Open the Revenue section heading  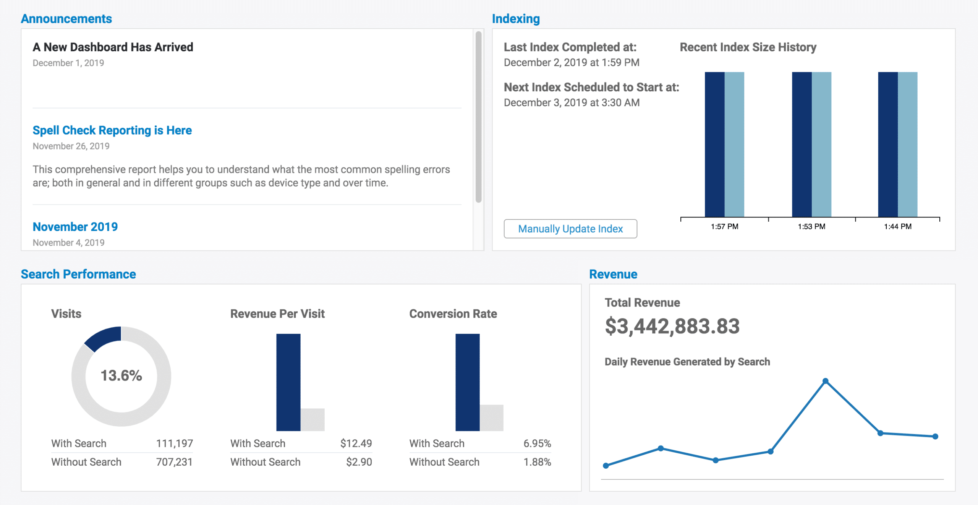[613, 274]
